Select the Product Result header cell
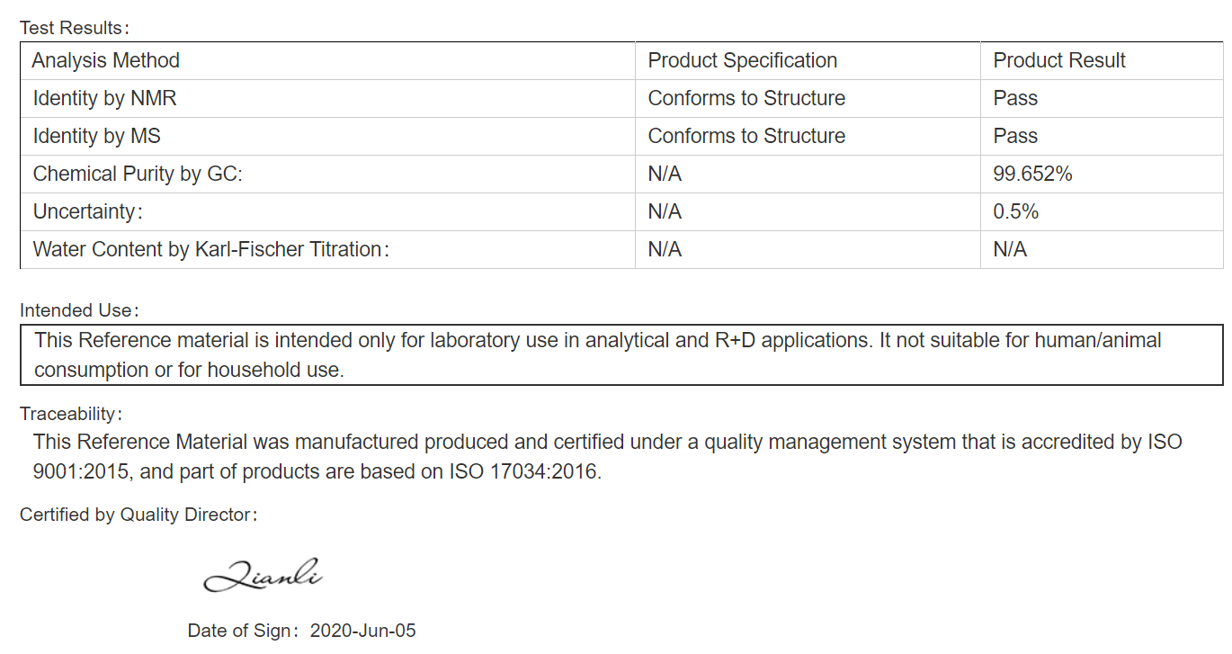 click(1102, 60)
